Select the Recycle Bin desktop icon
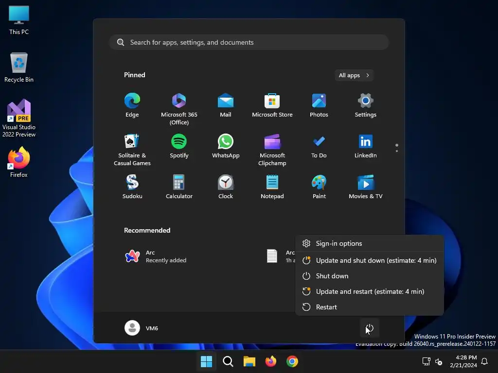Image resolution: width=498 pixels, height=373 pixels. click(19, 68)
